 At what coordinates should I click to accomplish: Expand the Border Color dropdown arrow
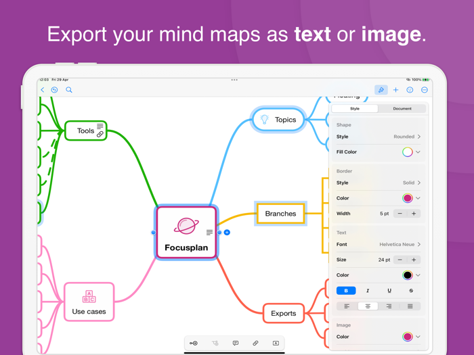point(418,198)
